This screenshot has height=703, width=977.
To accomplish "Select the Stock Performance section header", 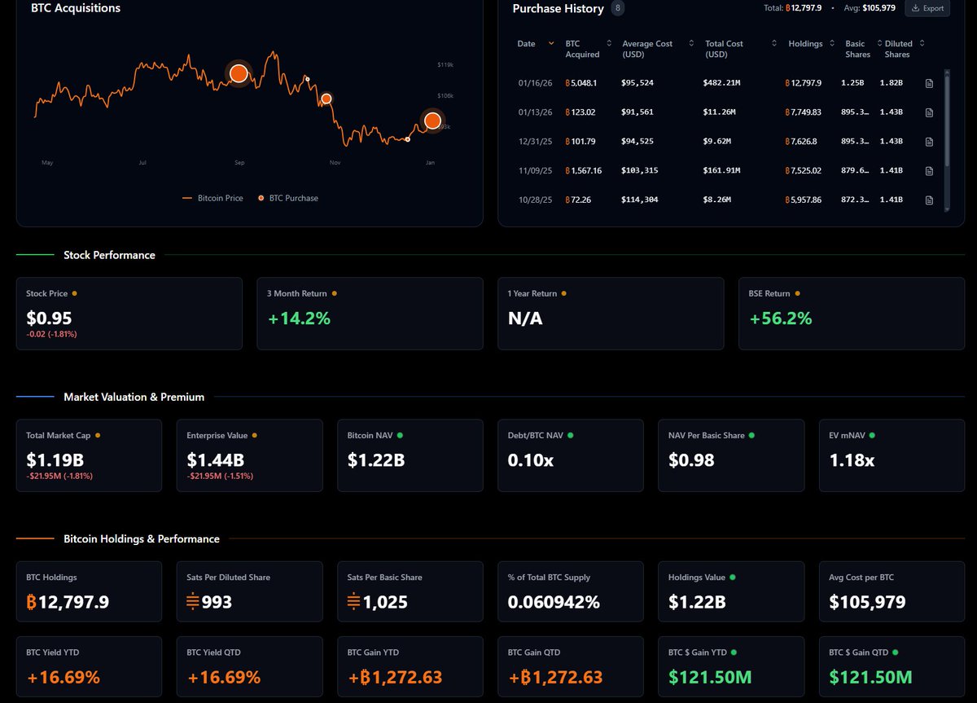I will 109,255.
